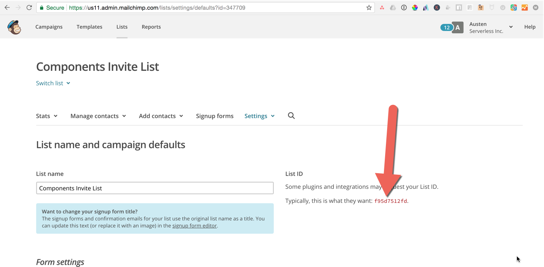Bookmark this page with star icon
Screen dimensions: 544x267
click(369, 7)
